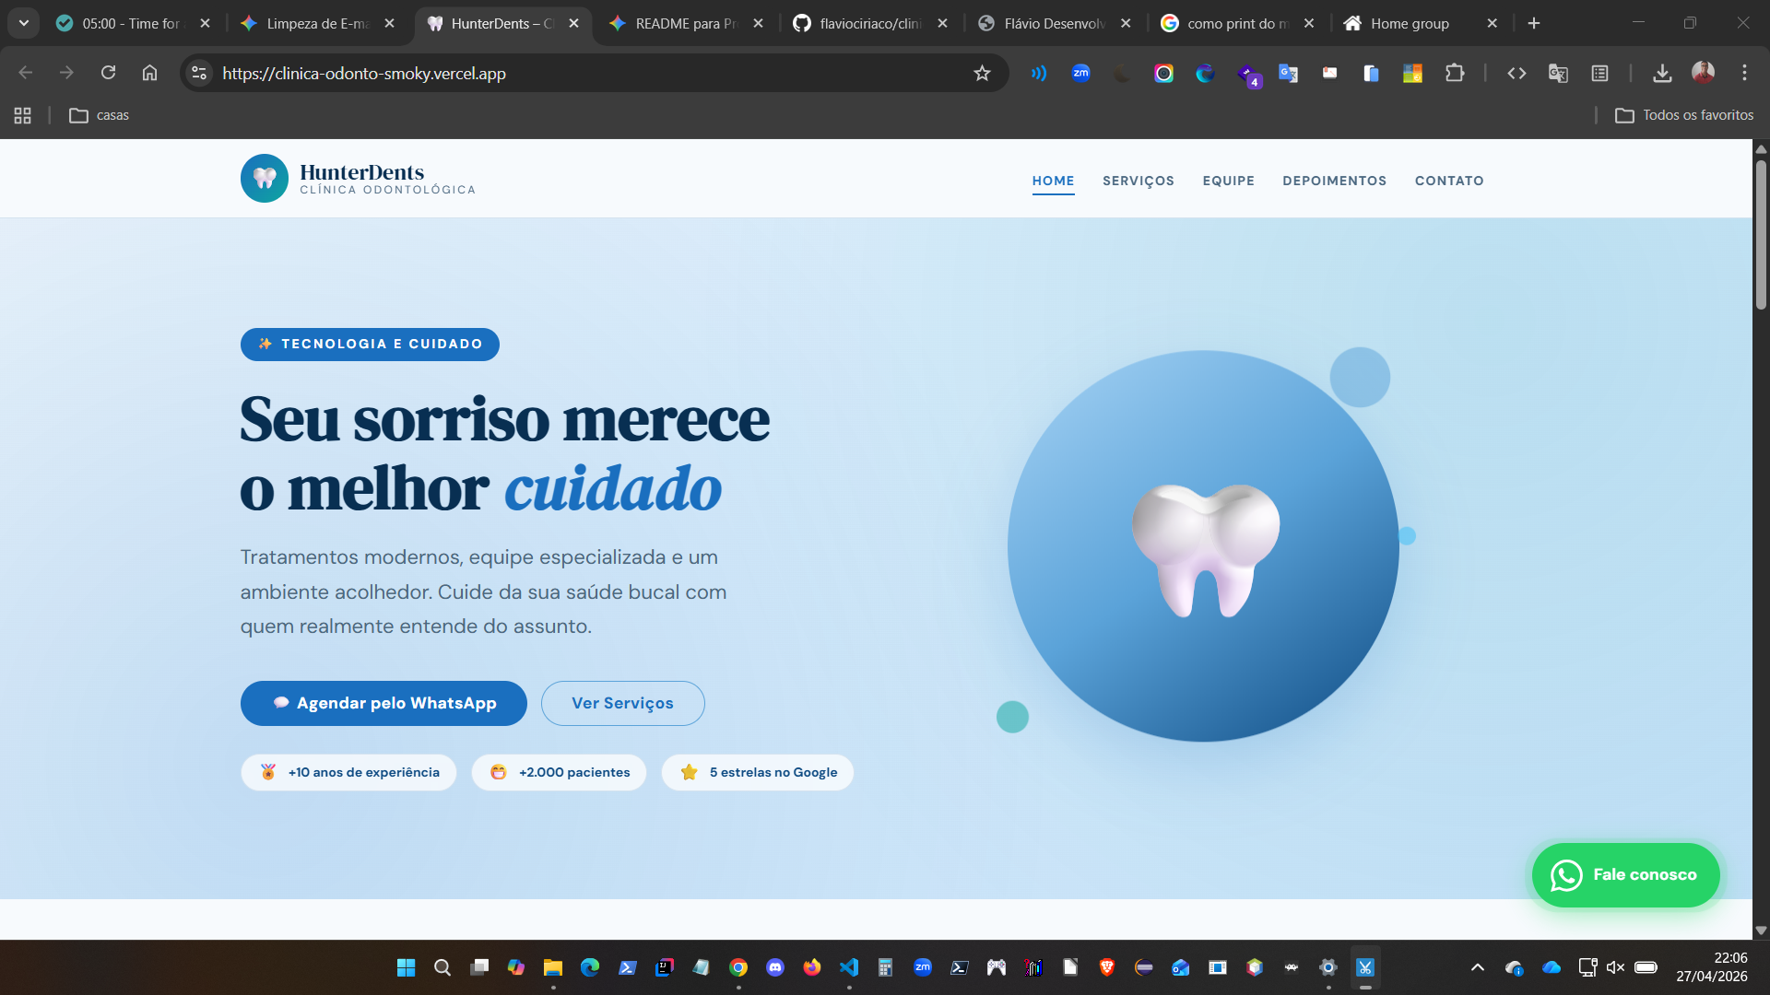Open the downloads icon

tap(1662, 73)
